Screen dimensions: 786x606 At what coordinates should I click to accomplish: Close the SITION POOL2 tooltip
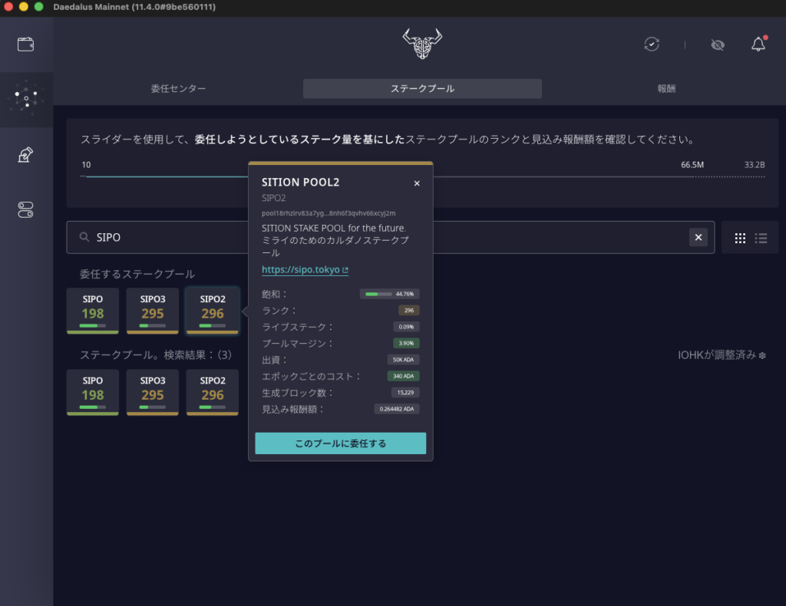[x=417, y=183]
